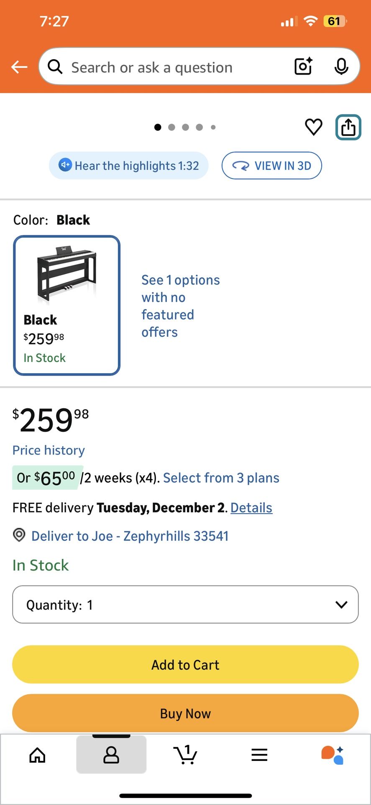Open the Price history link
Image resolution: width=371 pixels, height=805 pixels.
tap(49, 450)
